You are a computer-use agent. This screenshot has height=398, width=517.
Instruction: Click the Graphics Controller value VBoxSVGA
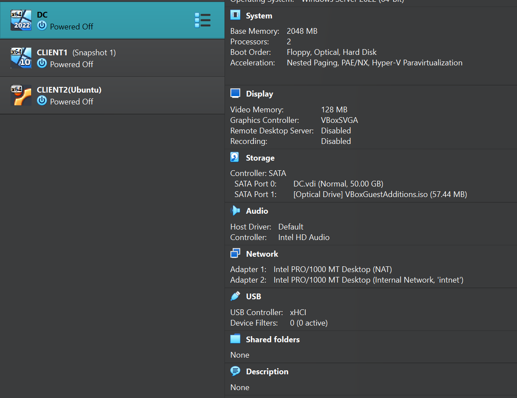339,120
